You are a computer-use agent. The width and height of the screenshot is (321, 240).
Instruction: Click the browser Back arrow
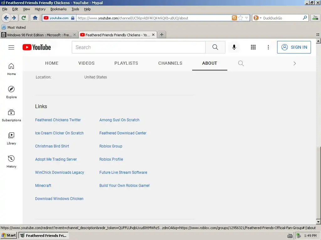pyautogui.click(x=6, y=18)
